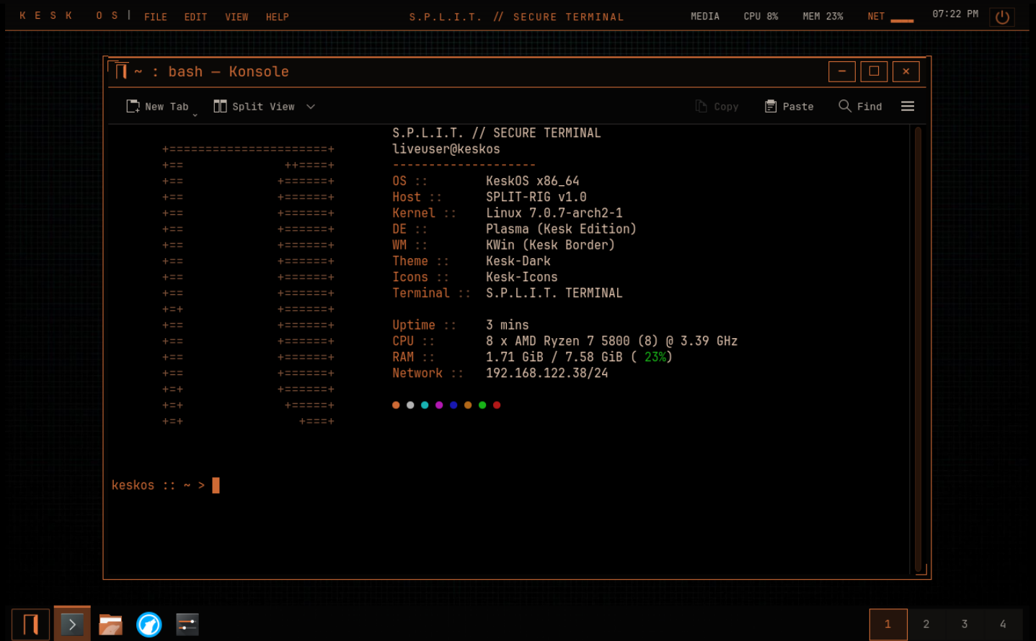Open the Find search tool
The width and height of the screenshot is (1036, 641).
860,107
